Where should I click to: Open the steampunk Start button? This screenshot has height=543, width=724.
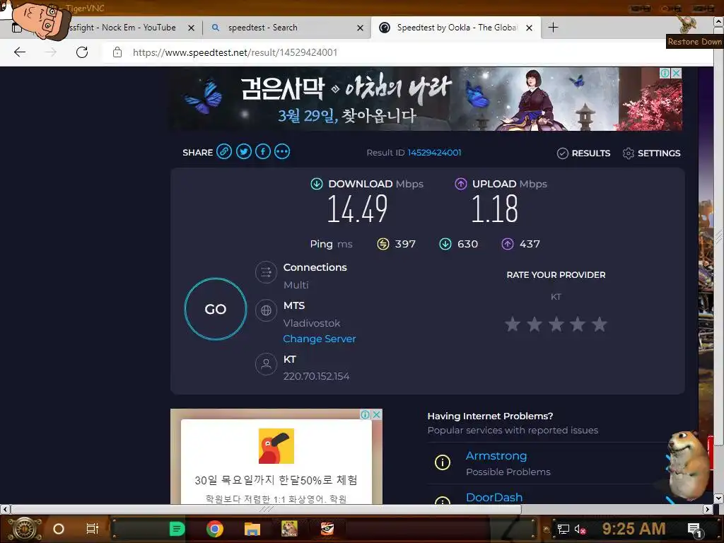[25, 529]
